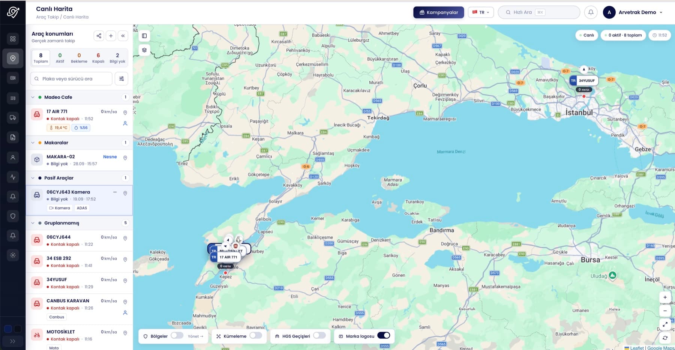Select the 06CYJ643 Kamera vehicle row
The image size is (675, 350).
(79, 200)
